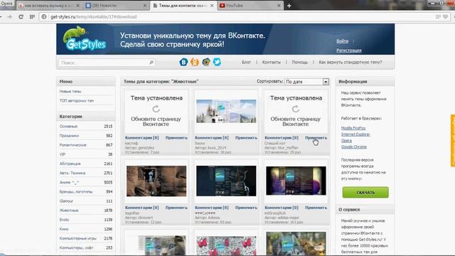Open Контакты in the site menu
Screen dimensions: 455x256
272,62
